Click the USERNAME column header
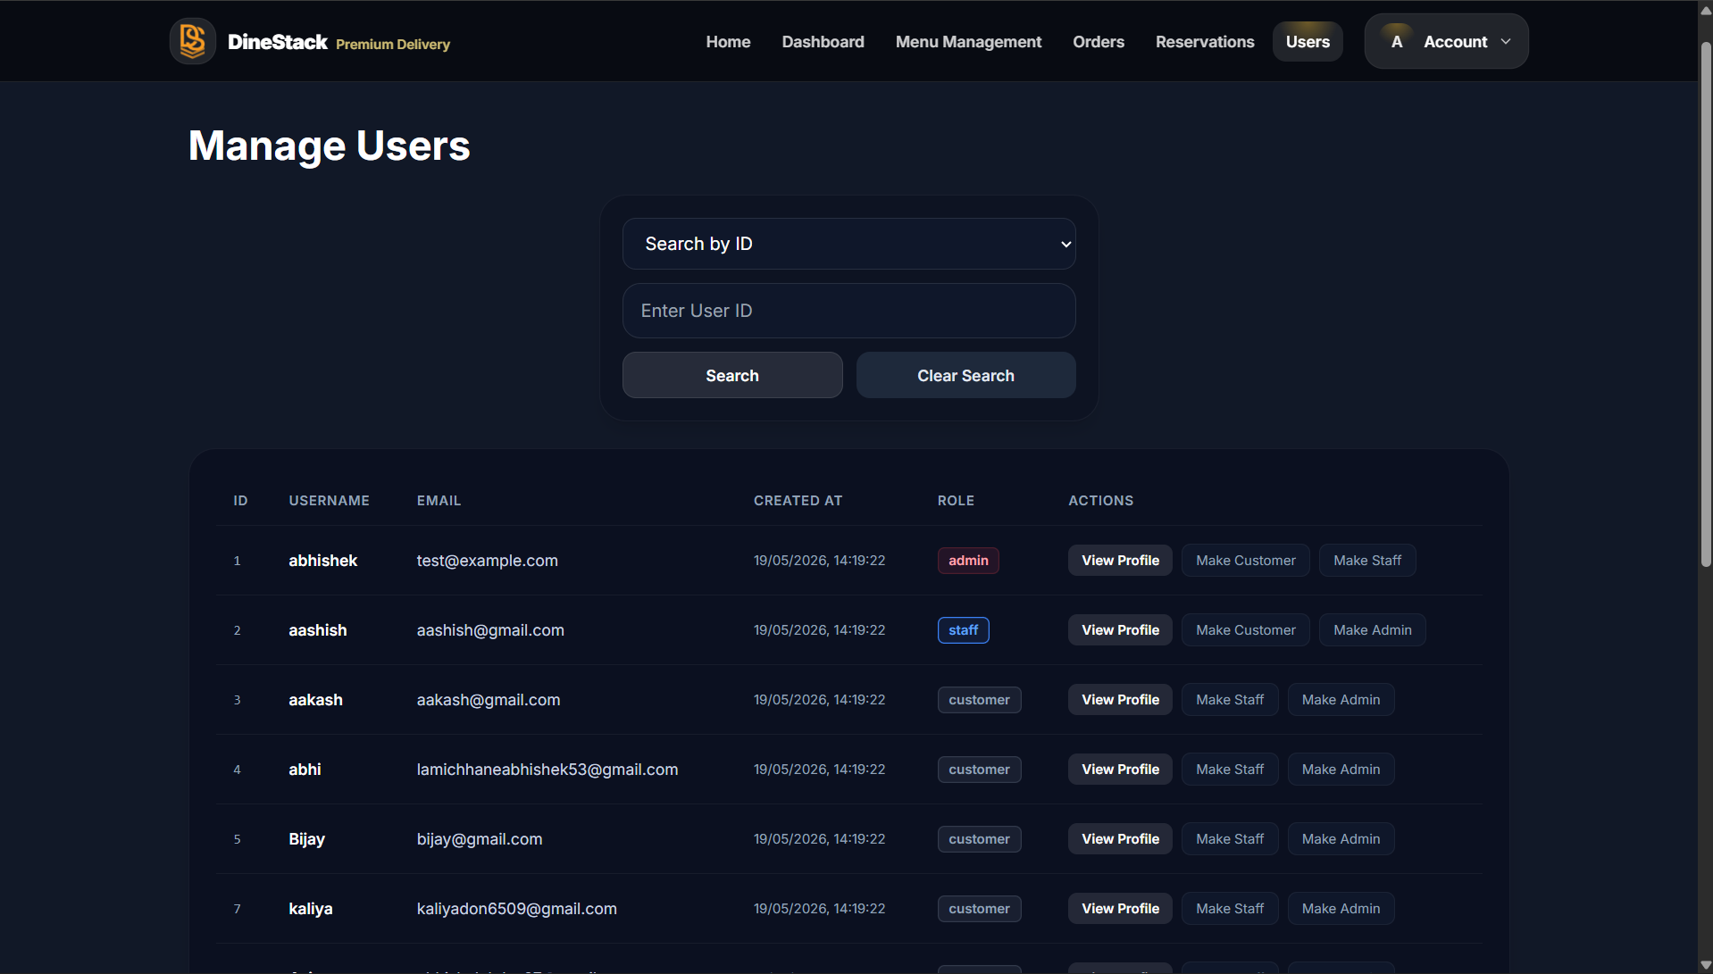Viewport: 1713px width, 974px height. click(329, 501)
